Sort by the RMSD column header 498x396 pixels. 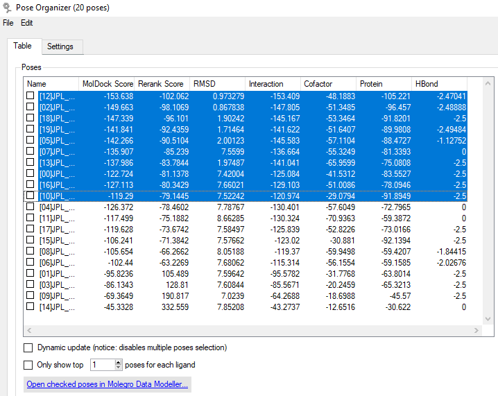point(217,84)
